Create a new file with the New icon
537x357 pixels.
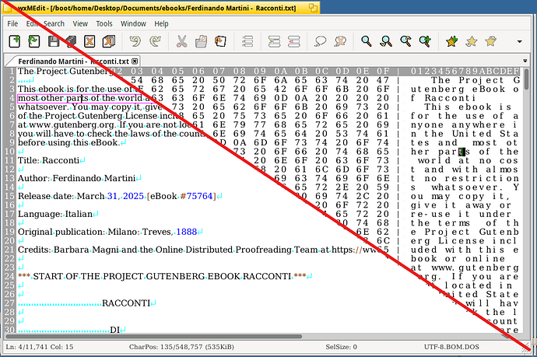pos(15,41)
